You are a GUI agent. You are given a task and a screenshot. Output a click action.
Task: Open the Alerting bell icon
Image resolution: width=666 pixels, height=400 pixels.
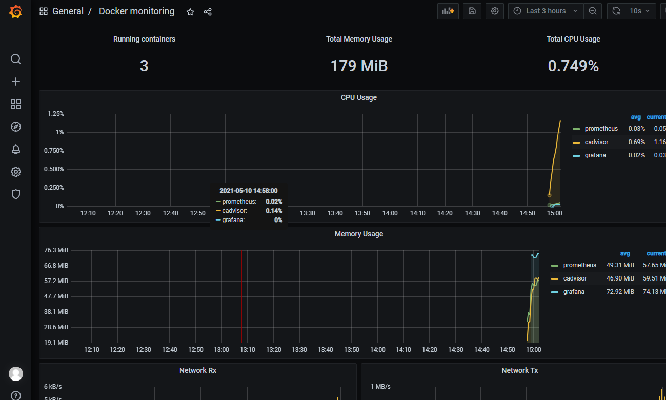(x=16, y=149)
